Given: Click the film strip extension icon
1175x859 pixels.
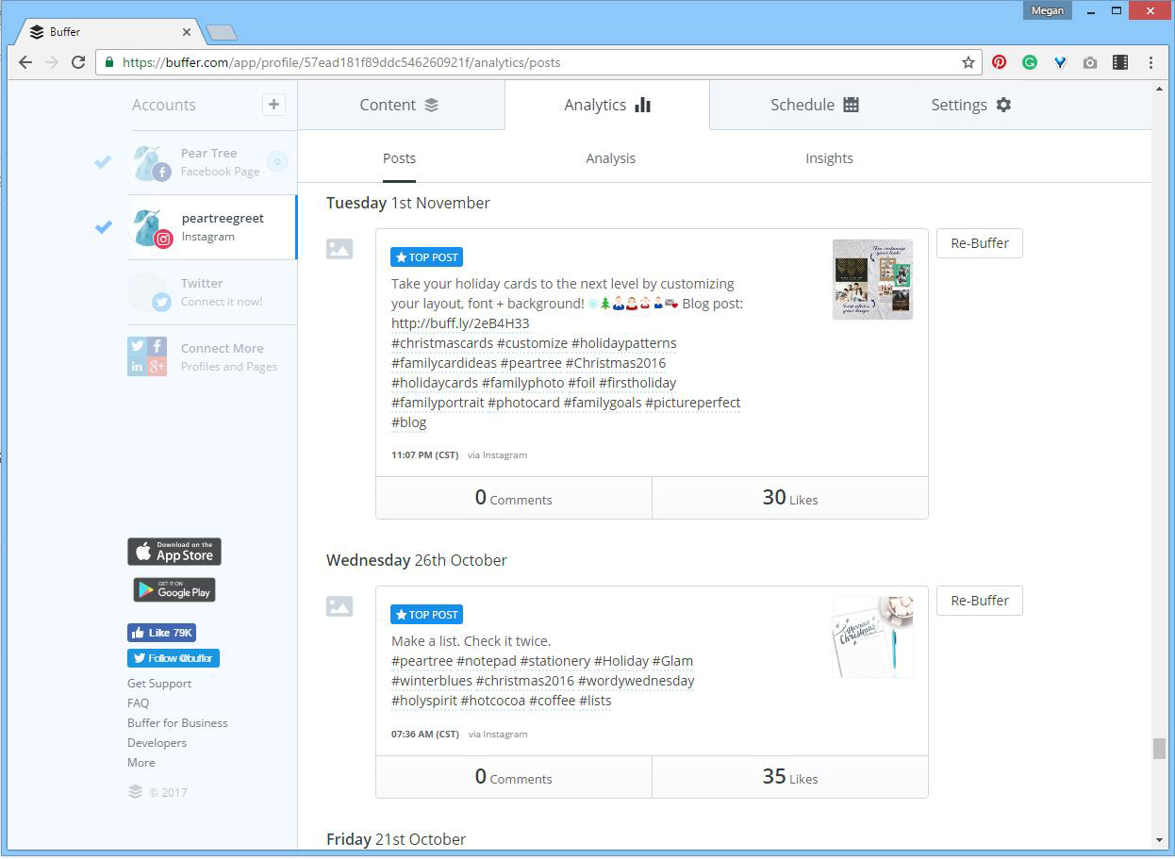Looking at the screenshot, I should click(x=1120, y=62).
